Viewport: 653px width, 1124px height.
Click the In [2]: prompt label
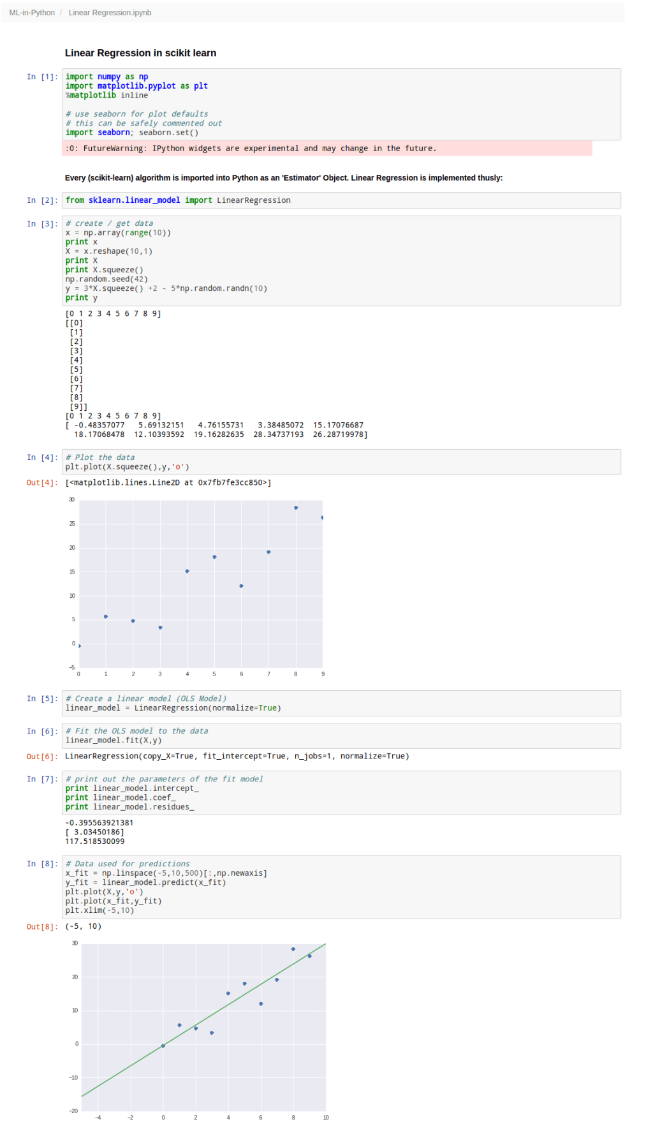[x=42, y=200]
